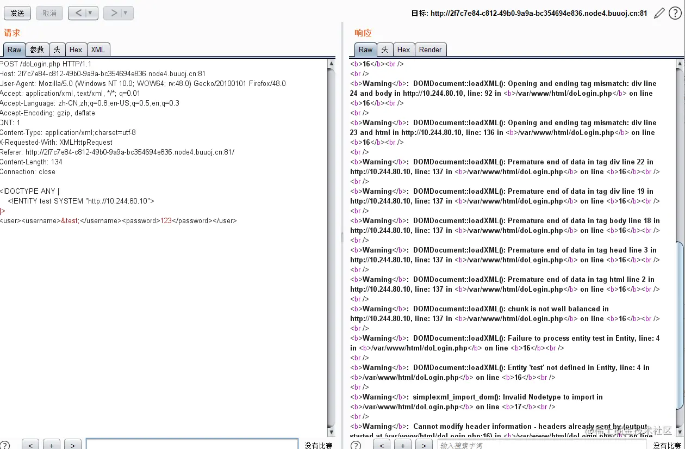Switch to the request 头 tab
This screenshot has height=449, width=685.
pyautogui.click(x=57, y=50)
